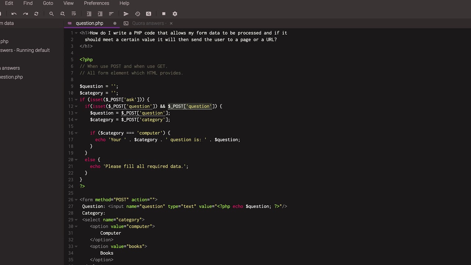Select 'swers - Running default' sidebar item

pyautogui.click(x=25, y=50)
